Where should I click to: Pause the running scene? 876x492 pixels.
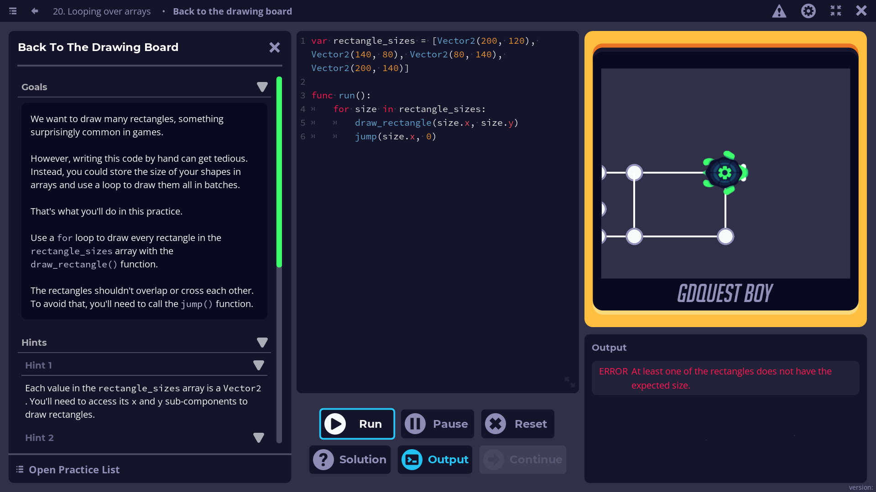coord(437,424)
